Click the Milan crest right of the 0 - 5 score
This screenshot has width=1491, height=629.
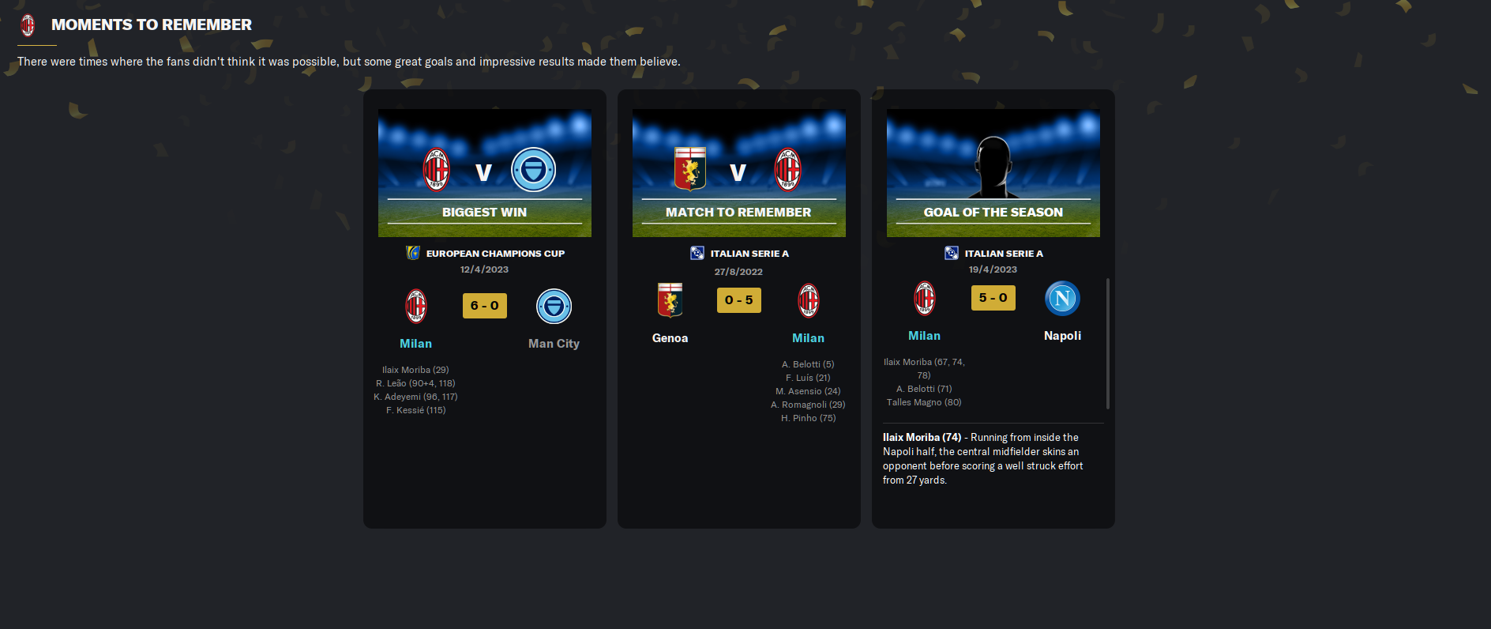coord(808,300)
